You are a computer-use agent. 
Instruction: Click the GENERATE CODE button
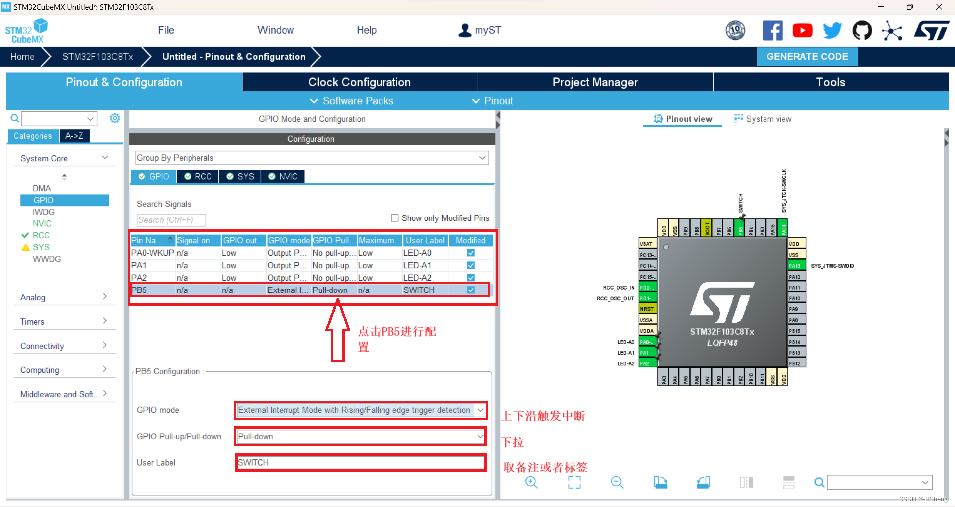pyautogui.click(x=807, y=56)
